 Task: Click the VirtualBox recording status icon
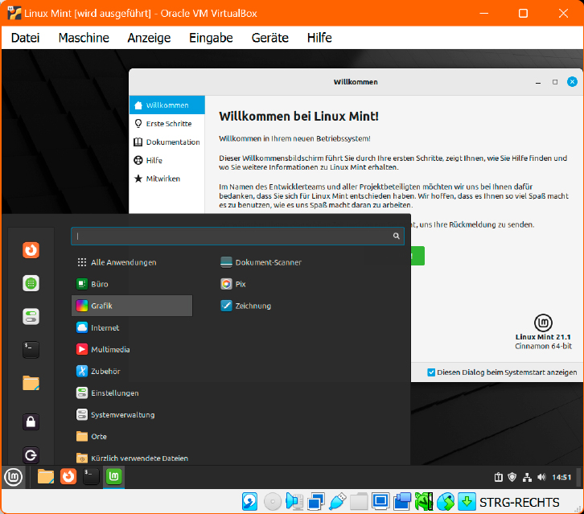point(402,502)
